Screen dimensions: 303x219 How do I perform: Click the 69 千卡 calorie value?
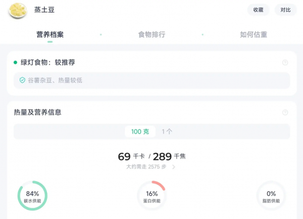pyautogui.click(x=131, y=156)
